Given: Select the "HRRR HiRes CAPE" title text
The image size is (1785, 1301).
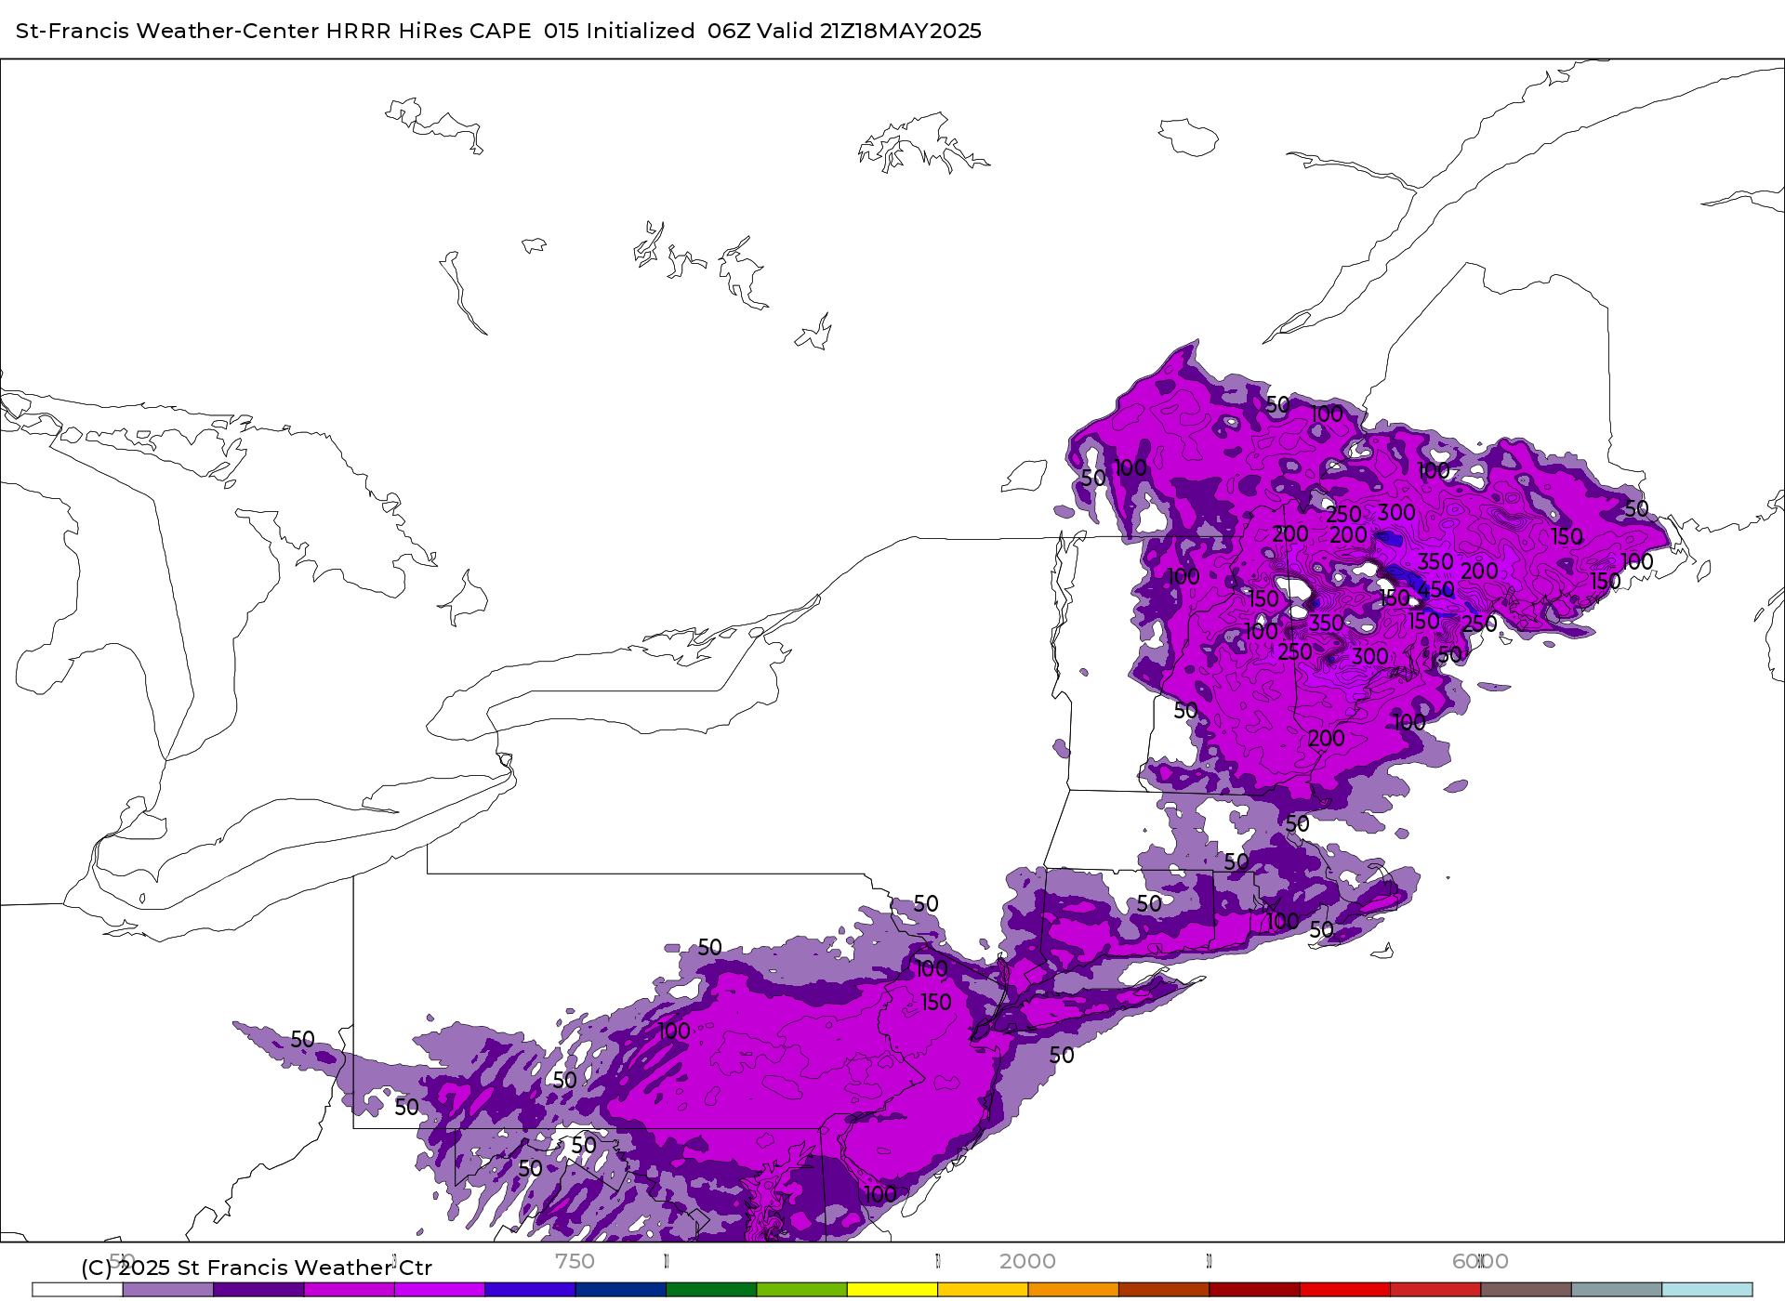Looking at the screenshot, I should 429,31.
